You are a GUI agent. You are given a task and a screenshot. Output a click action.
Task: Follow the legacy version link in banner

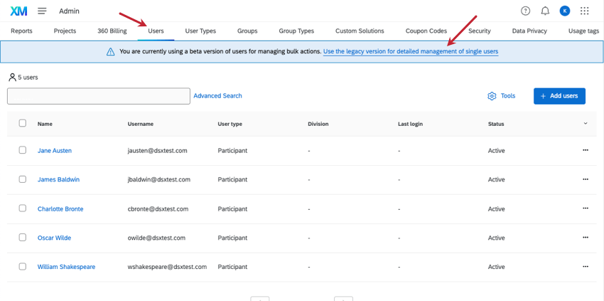tap(410, 52)
